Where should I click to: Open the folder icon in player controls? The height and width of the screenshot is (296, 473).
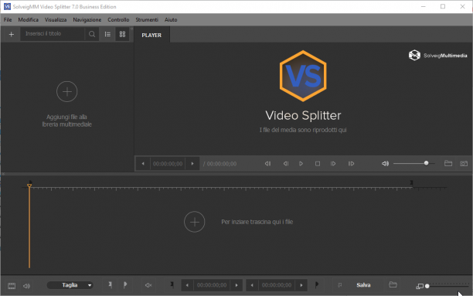pyautogui.click(x=448, y=163)
